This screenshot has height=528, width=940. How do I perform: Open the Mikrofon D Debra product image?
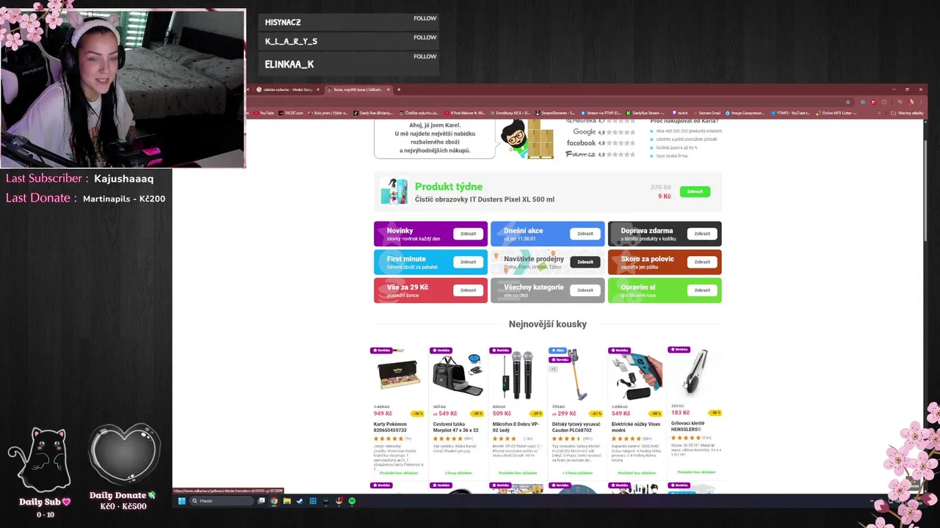(x=517, y=375)
